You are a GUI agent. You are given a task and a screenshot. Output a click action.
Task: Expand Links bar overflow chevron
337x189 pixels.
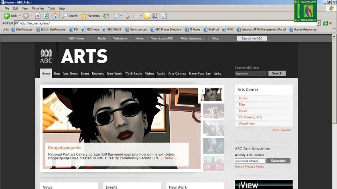point(334,28)
